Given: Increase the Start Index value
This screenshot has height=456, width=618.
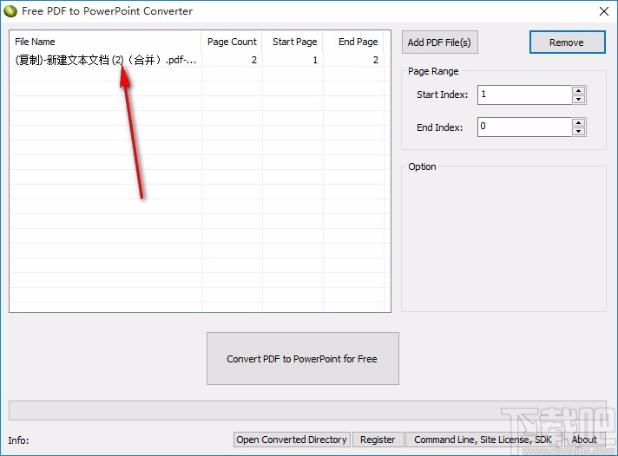Looking at the screenshot, I should point(578,90).
